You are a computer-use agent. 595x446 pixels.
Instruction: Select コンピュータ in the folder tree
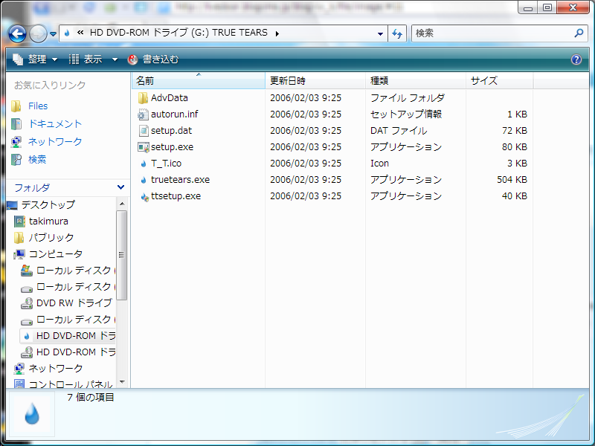coord(56,254)
